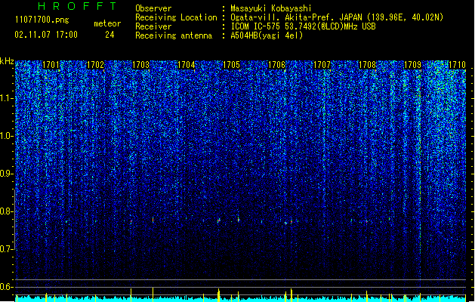
Task: Click the Receiver label
Action: tap(153, 26)
